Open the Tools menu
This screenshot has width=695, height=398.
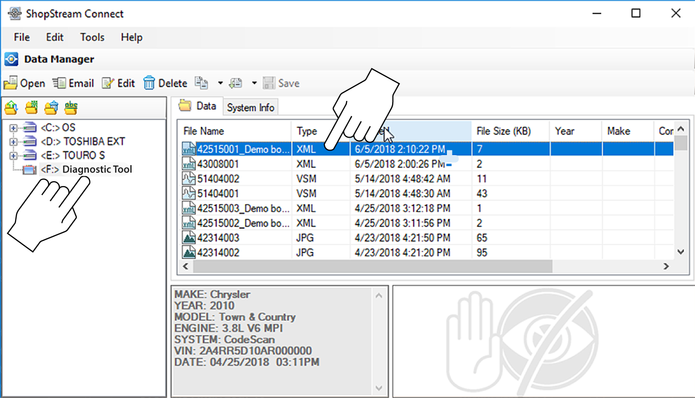tap(92, 37)
